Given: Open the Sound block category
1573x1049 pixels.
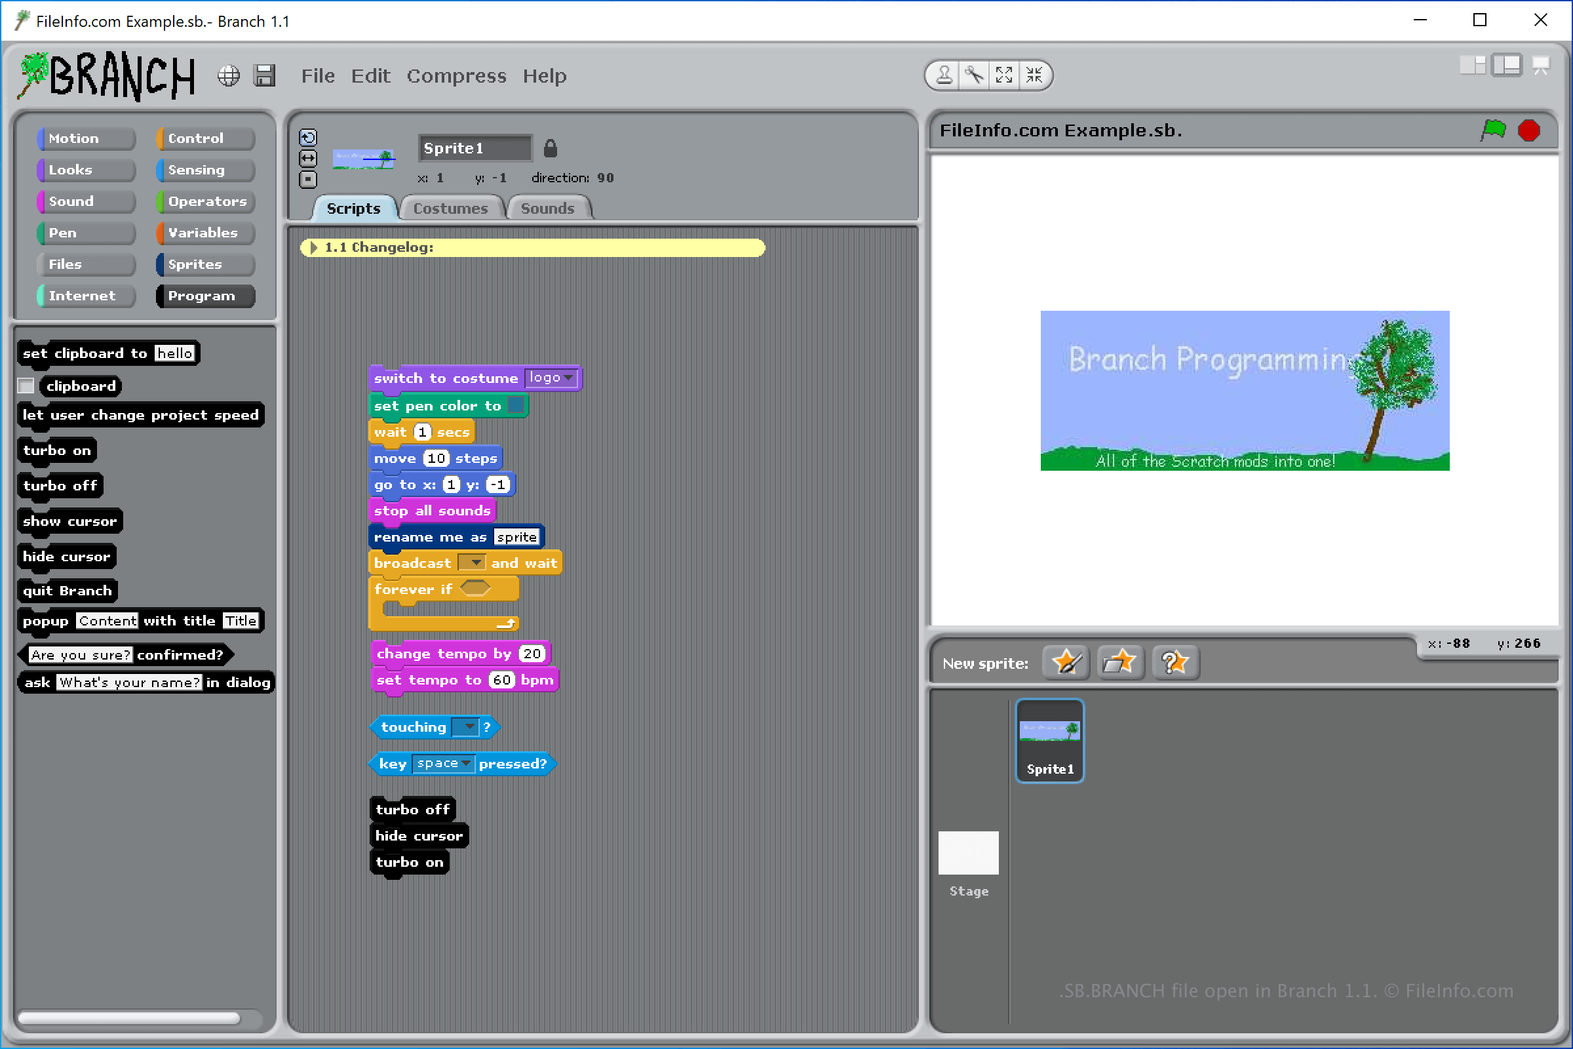Looking at the screenshot, I should 87,201.
